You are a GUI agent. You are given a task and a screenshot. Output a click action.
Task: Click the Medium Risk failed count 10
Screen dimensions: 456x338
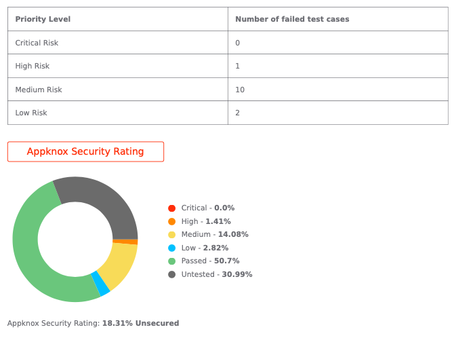[x=240, y=90]
